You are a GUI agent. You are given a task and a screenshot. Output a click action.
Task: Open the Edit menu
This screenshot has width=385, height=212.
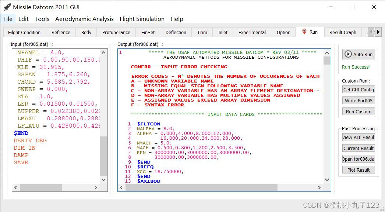(x=24, y=19)
